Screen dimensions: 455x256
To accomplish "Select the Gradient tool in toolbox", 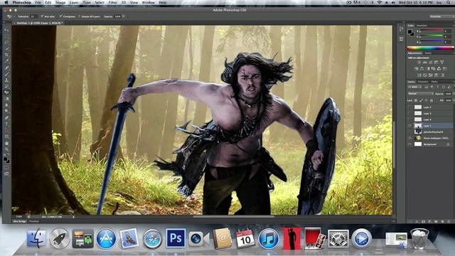I will (6, 99).
